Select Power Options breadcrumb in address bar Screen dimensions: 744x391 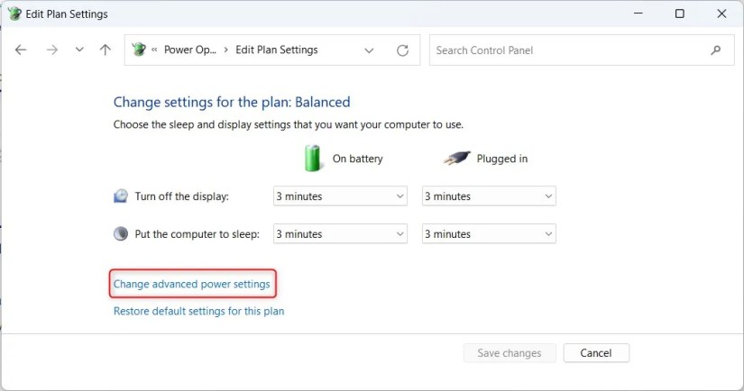(x=189, y=50)
